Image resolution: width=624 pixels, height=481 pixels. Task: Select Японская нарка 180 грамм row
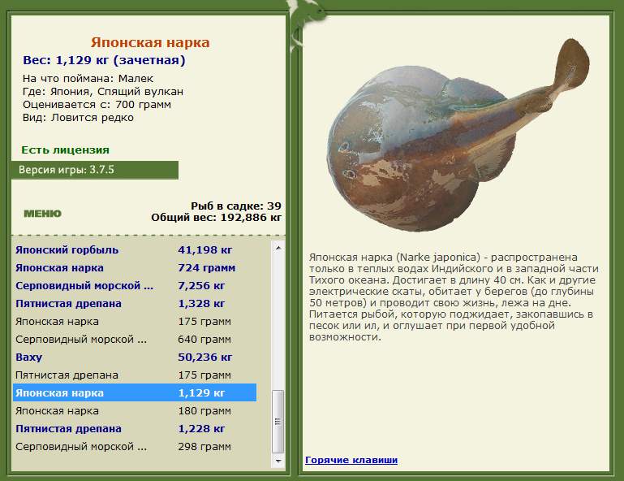pyautogui.click(x=135, y=411)
